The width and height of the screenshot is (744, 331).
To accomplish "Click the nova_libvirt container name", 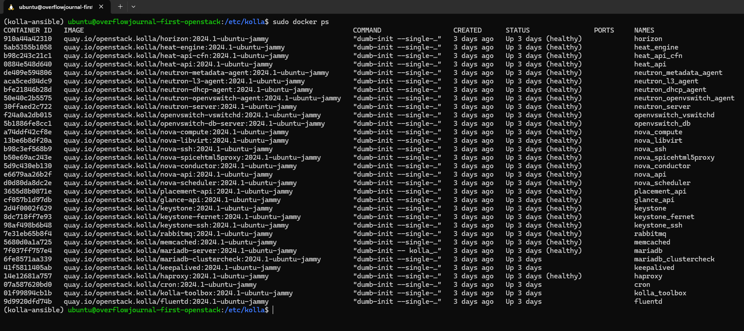I will click(658, 141).
